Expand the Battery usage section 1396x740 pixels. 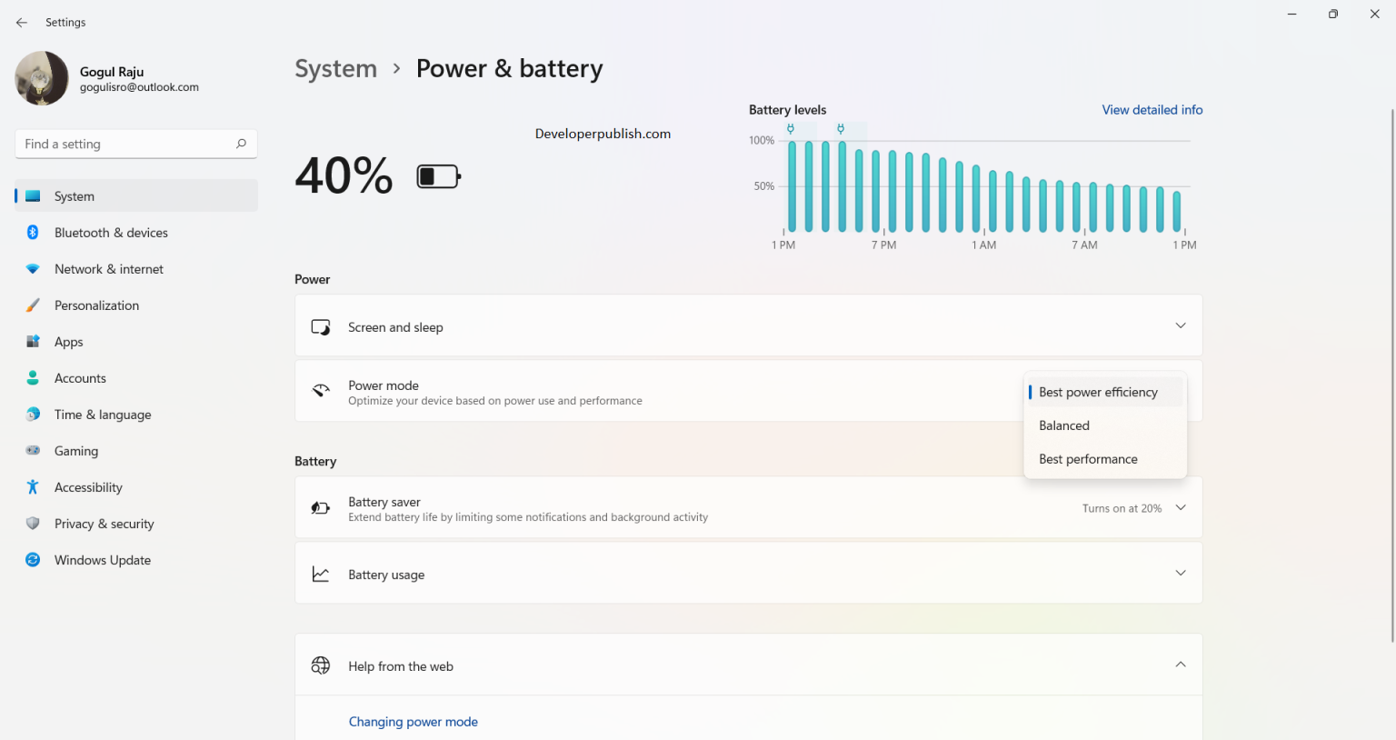1181,573
